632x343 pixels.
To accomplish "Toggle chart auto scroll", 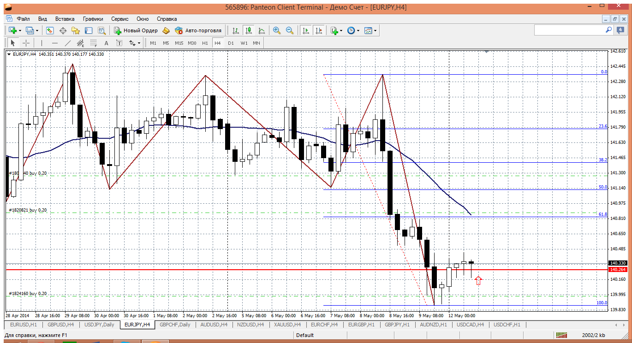I will (305, 30).
